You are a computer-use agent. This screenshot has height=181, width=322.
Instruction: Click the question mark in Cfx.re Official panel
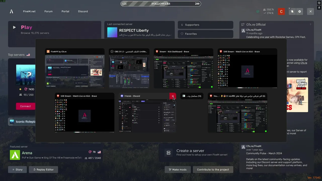click(310, 25)
